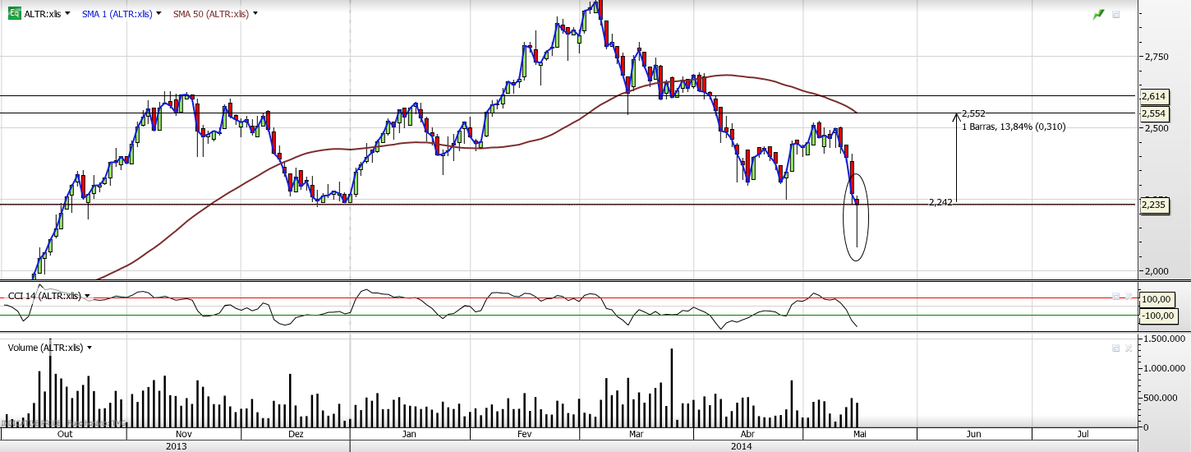The height and width of the screenshot is (452, 1191).
Task: Click the 2,614 price level label
Action: click(x=1154, y=97)
